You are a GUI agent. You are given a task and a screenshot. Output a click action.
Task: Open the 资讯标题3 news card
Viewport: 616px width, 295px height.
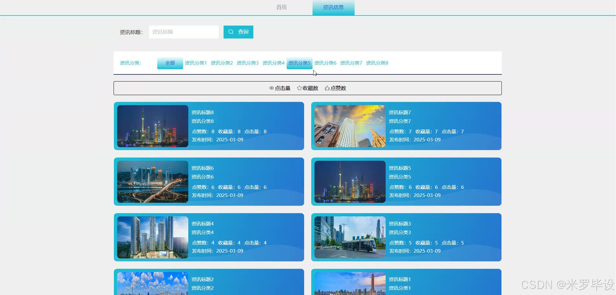pos(406,237)
